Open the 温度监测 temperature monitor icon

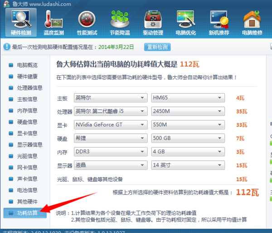(53, 22)
